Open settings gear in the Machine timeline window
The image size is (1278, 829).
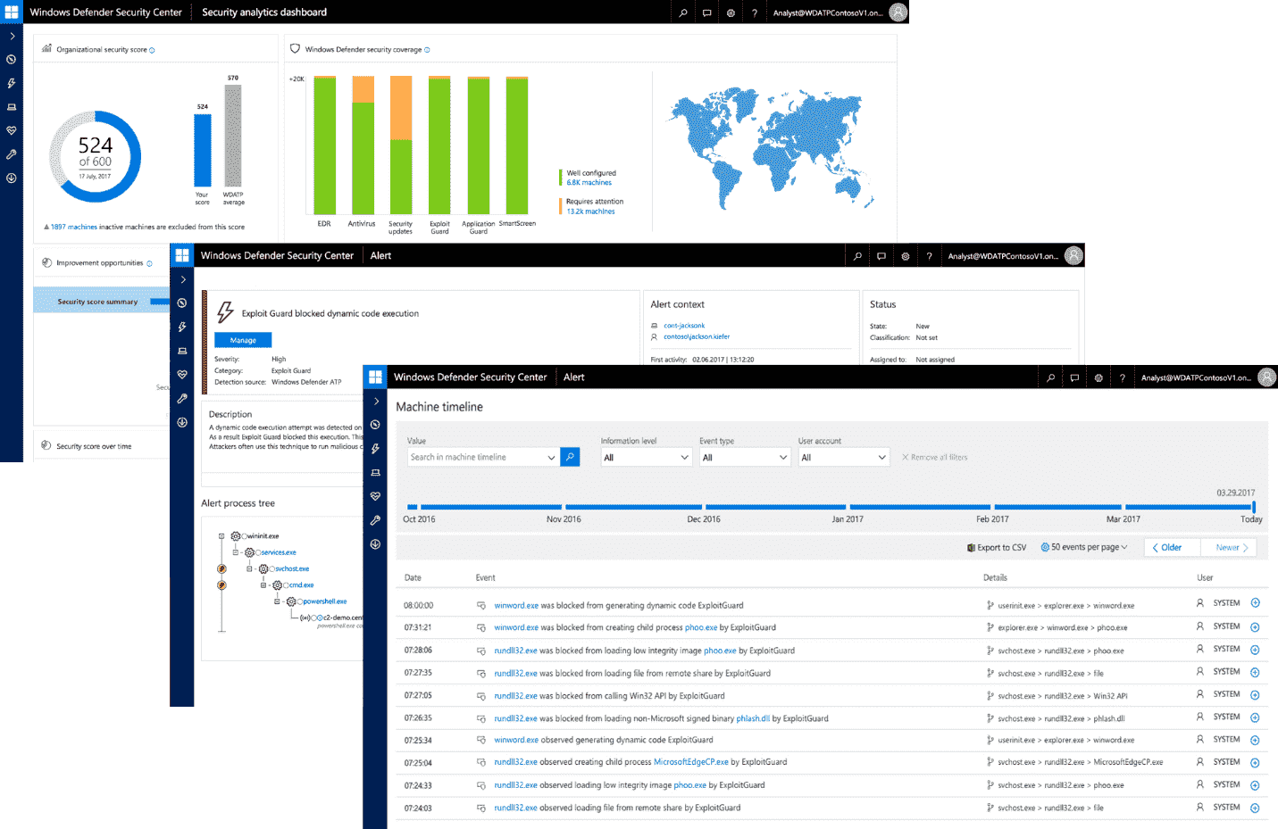[x=1098, y=377]
